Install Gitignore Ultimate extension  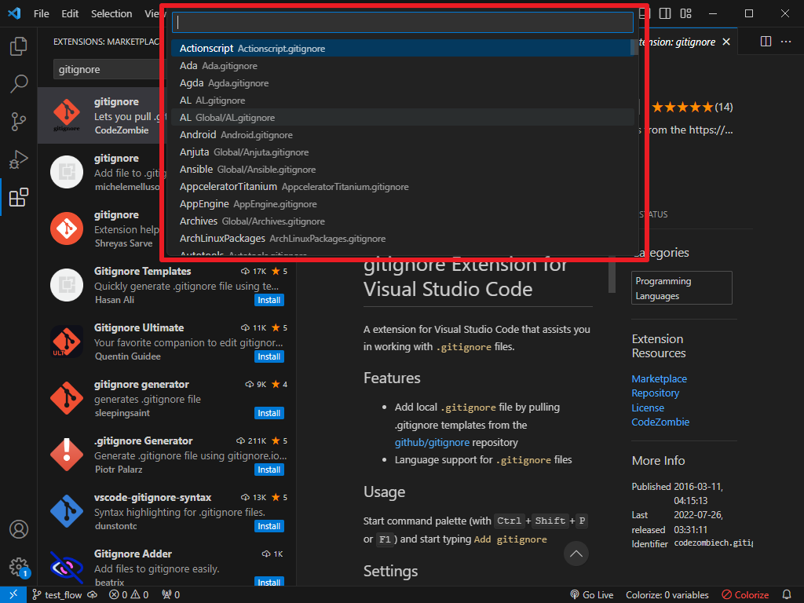tap(269, 356)
